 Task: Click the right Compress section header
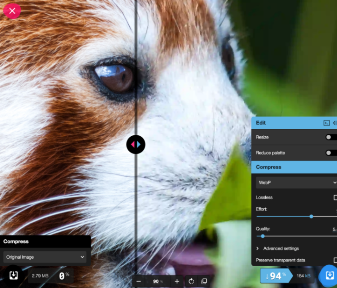click(x=294, y=167)
